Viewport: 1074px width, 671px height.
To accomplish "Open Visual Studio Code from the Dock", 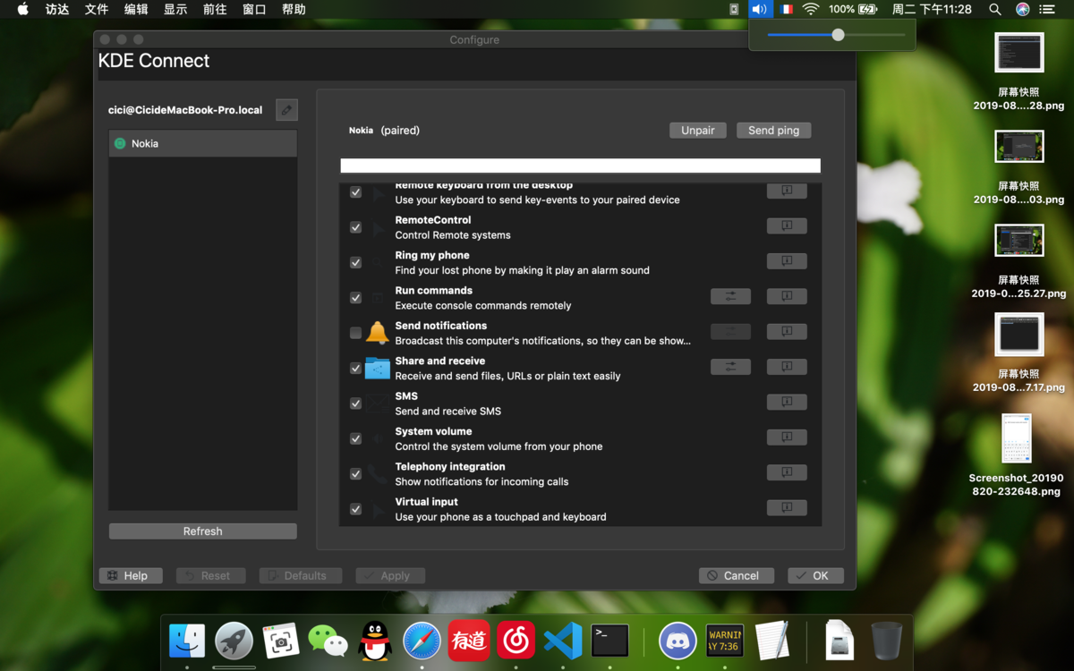I will point(563,641).
